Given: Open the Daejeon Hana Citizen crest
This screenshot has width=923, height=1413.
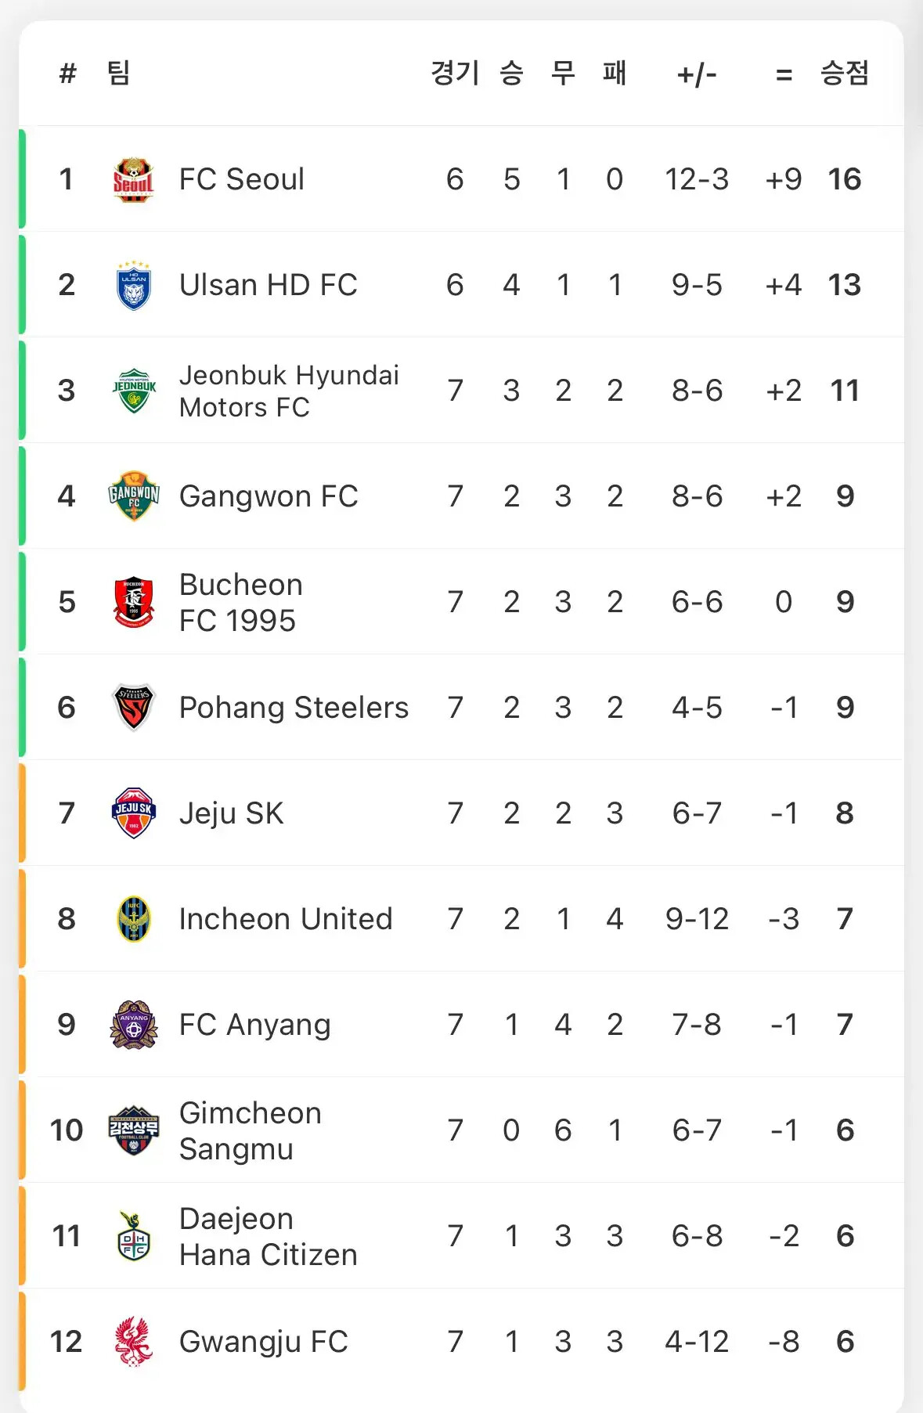Looking at the screenshot, I should coord(134,1236).
